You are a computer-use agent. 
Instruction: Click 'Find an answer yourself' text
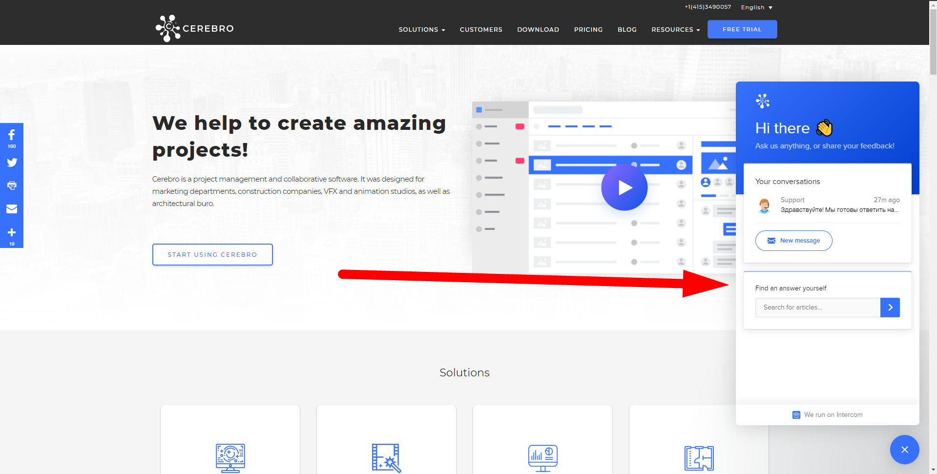tap(791, 289)
